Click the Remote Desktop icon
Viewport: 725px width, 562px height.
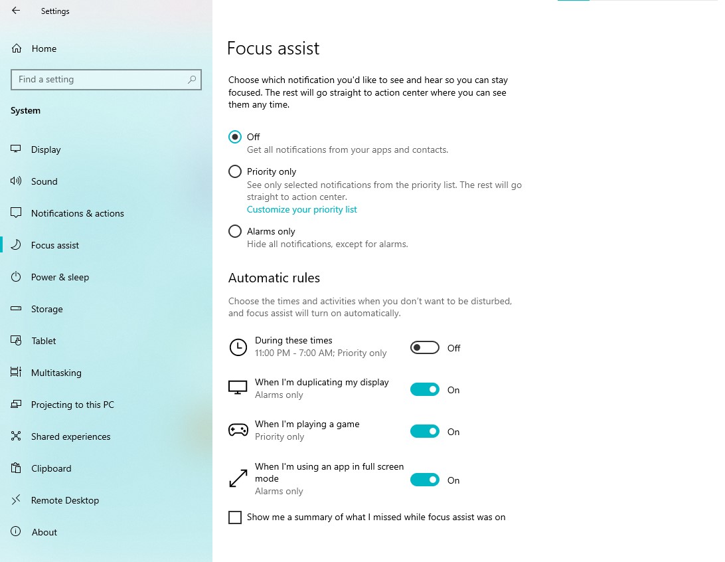coord(17,500)
